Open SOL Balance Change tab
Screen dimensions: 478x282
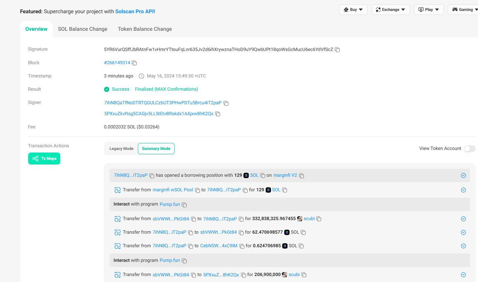click(82, 29)
